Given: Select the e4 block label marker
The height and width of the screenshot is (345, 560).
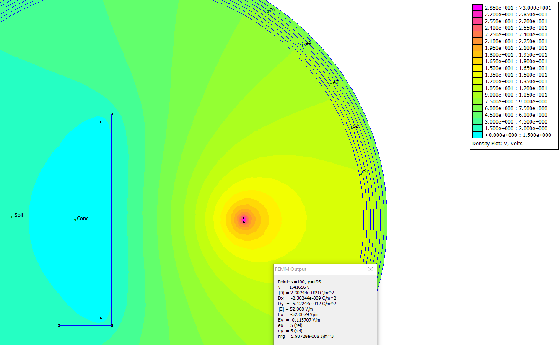Looking at the screenshot, I should click(303, 45).
